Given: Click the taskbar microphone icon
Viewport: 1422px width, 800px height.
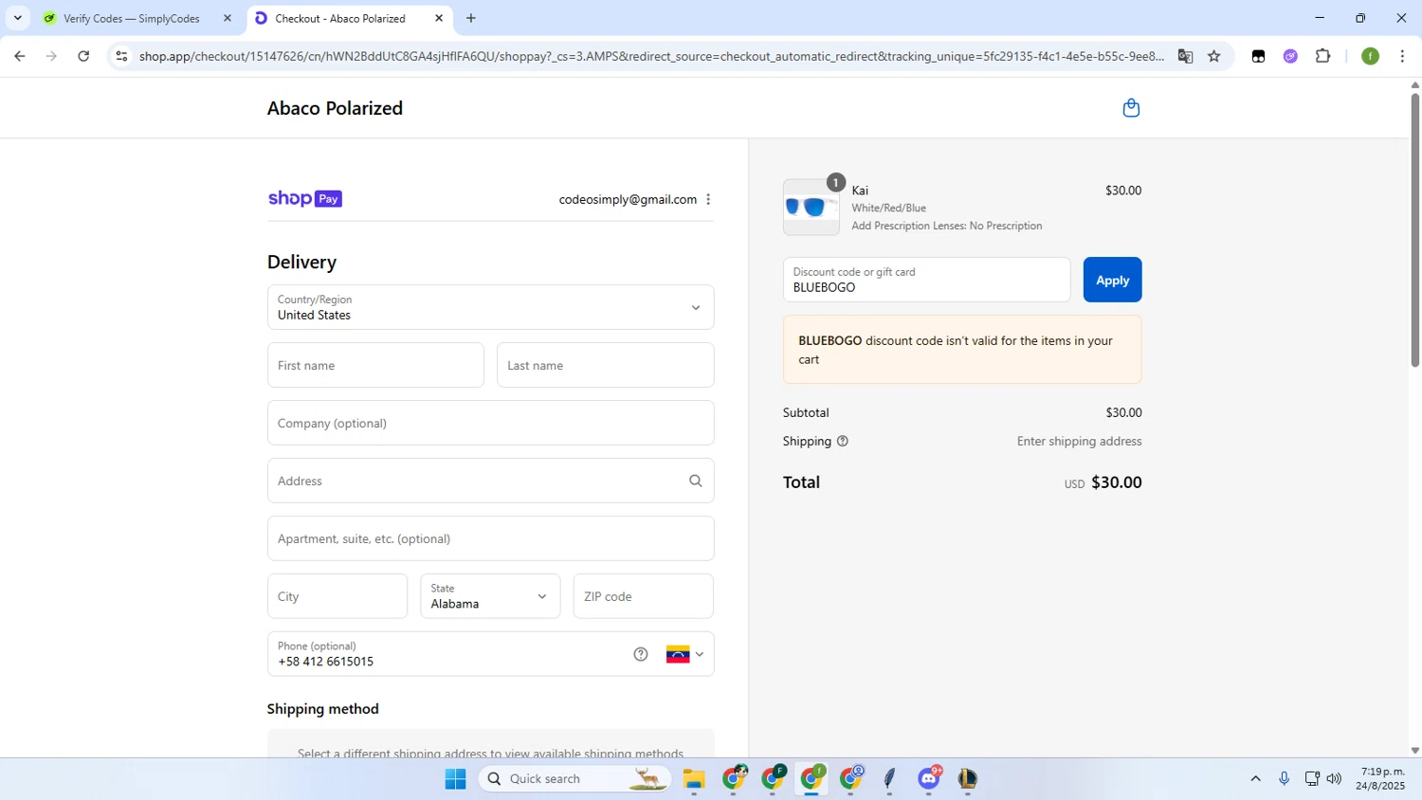Looking at the screenshot, I should tap(1284, 779).
